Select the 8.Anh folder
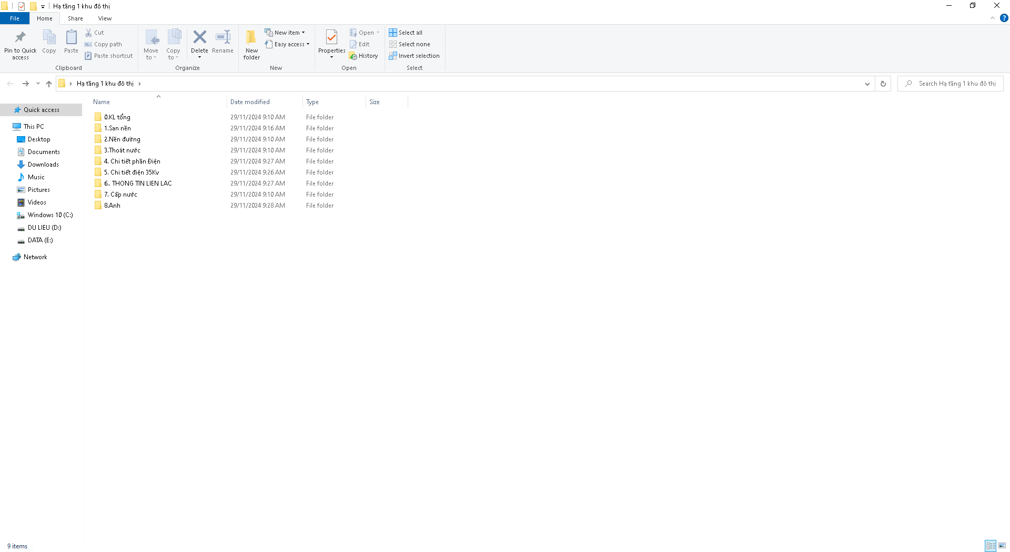 [112, 206]
